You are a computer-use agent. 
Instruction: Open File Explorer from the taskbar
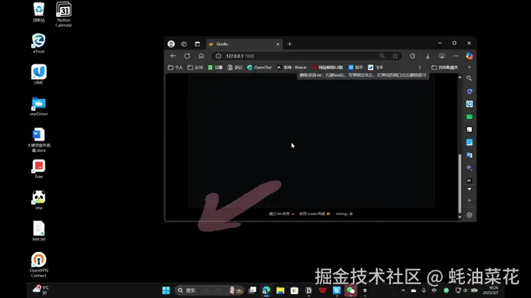(280, 290)
